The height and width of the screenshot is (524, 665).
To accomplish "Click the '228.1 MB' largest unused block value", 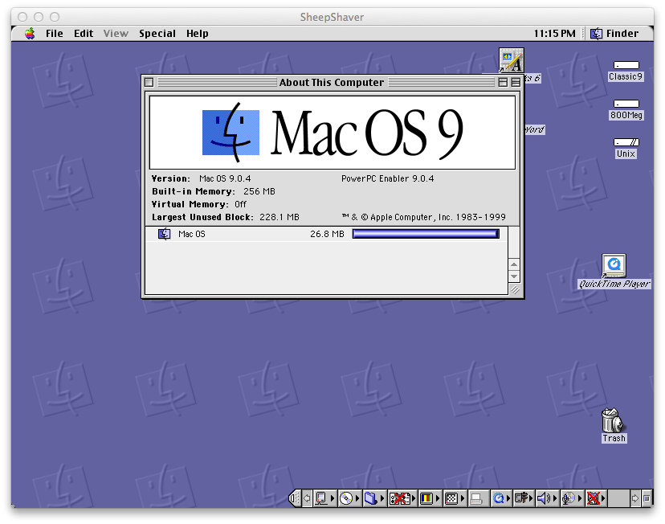I will click(x=279, y=217).
